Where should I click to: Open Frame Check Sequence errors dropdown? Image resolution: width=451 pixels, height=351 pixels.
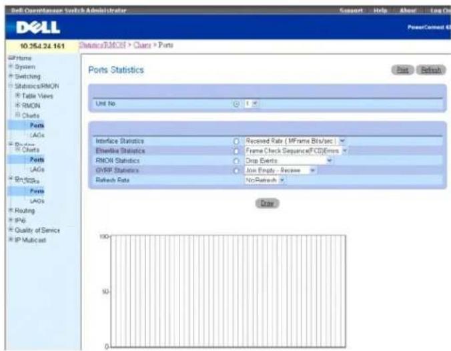296,151
